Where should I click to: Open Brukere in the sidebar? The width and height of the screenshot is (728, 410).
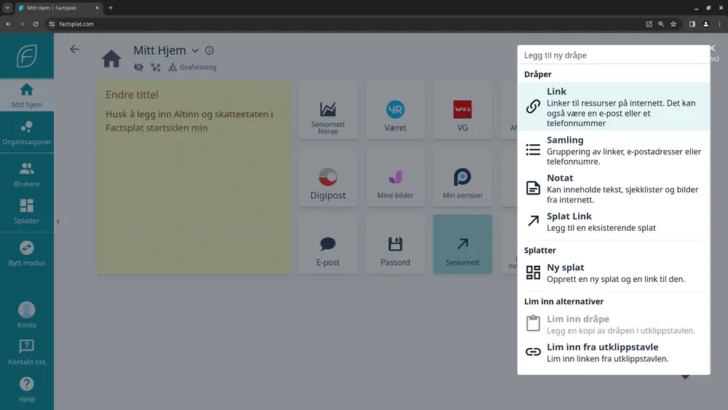click(27, 175)
